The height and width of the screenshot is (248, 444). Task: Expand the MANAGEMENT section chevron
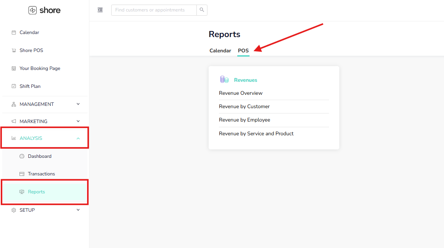coord(78,104)
